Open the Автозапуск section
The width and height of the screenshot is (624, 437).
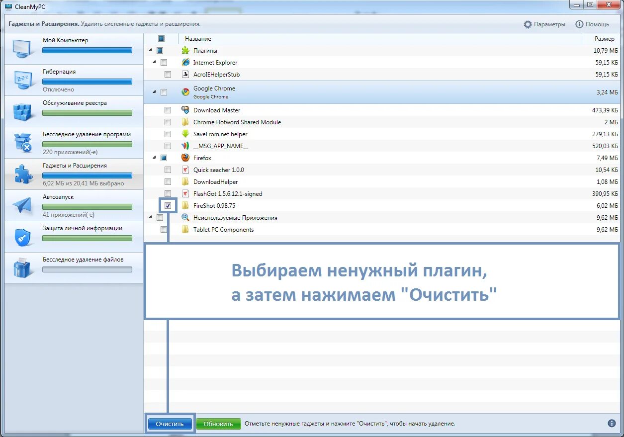(74, 205)
